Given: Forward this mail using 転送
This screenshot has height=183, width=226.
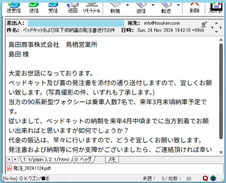Looking at the screenshot, I should pos(166,7).
